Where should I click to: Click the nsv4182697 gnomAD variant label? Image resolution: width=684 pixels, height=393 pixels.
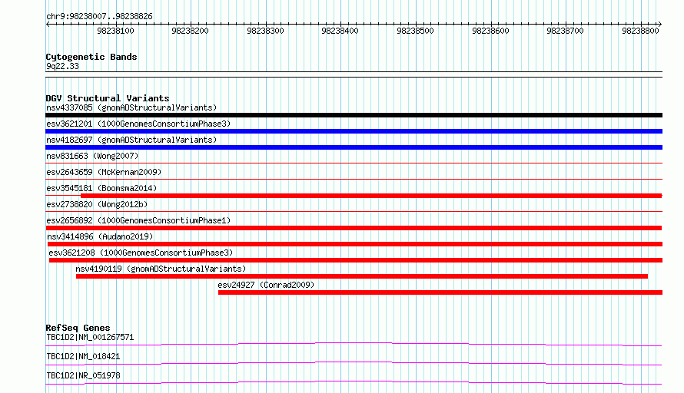(131, 140)
